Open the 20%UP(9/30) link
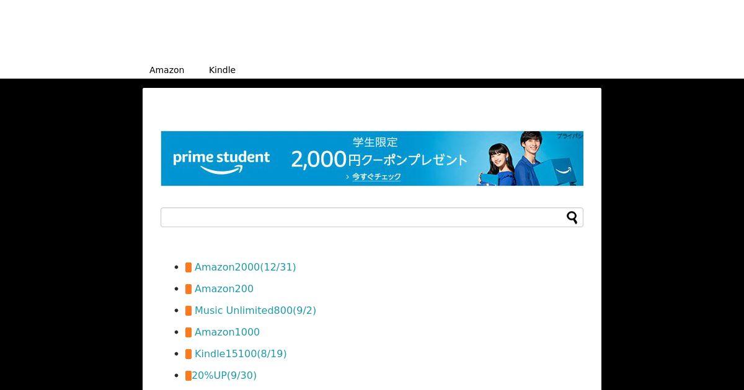744x390 pixels. tap(224, 376)
